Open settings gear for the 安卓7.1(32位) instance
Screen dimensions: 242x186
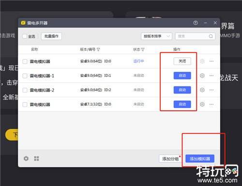tap(202, 104)
